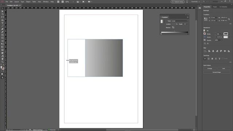Select the Gradient Swatch tool
233x131 pixels.
pos(3,47)
